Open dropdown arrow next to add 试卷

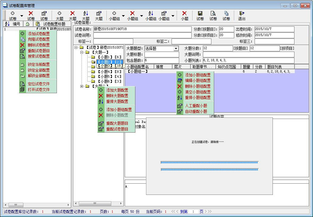click(22, 16)
